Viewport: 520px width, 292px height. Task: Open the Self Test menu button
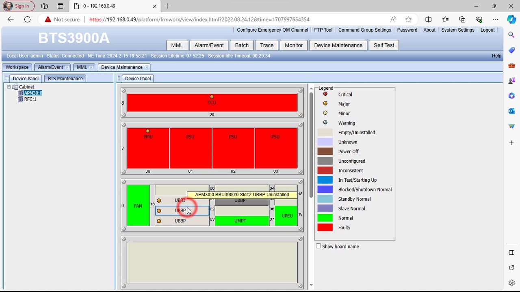click(x=384, y=45)
